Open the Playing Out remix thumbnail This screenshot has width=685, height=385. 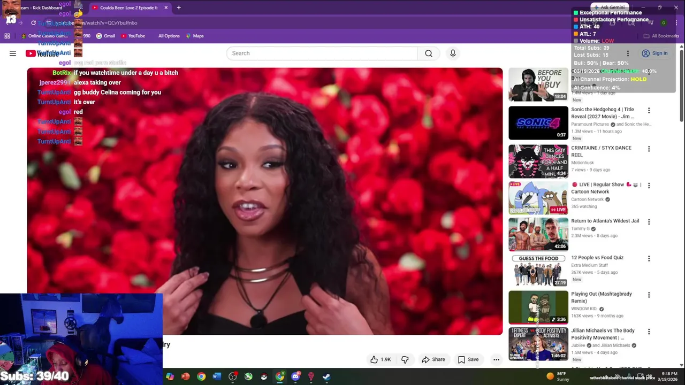[538, 307]
